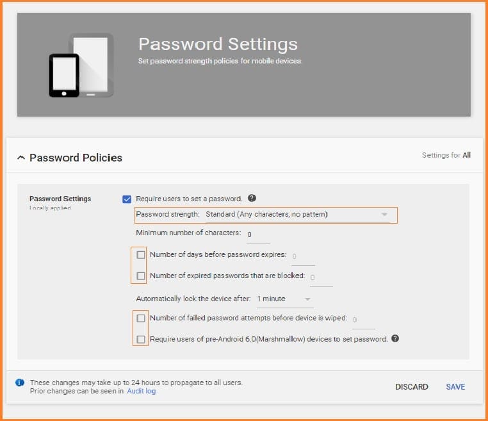
Task: Click the failed password attempts number field
Action: pyautogui.click(x=363, y=319)
